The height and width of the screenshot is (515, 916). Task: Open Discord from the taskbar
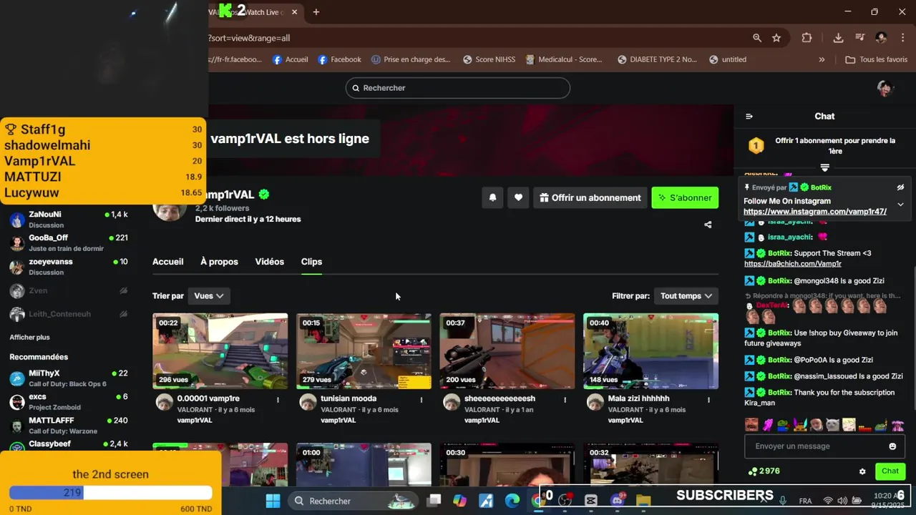[617, 501]
